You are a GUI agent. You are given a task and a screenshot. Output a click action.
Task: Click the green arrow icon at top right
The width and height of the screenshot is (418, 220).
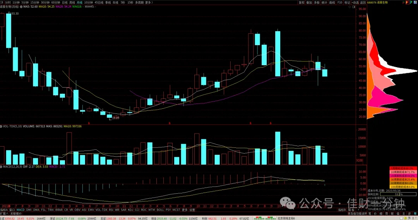click(411, 2)
